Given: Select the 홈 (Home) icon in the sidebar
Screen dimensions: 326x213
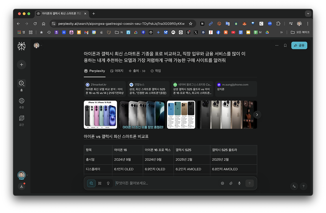Looking at the screenshot, I should (x=21, y=83).
